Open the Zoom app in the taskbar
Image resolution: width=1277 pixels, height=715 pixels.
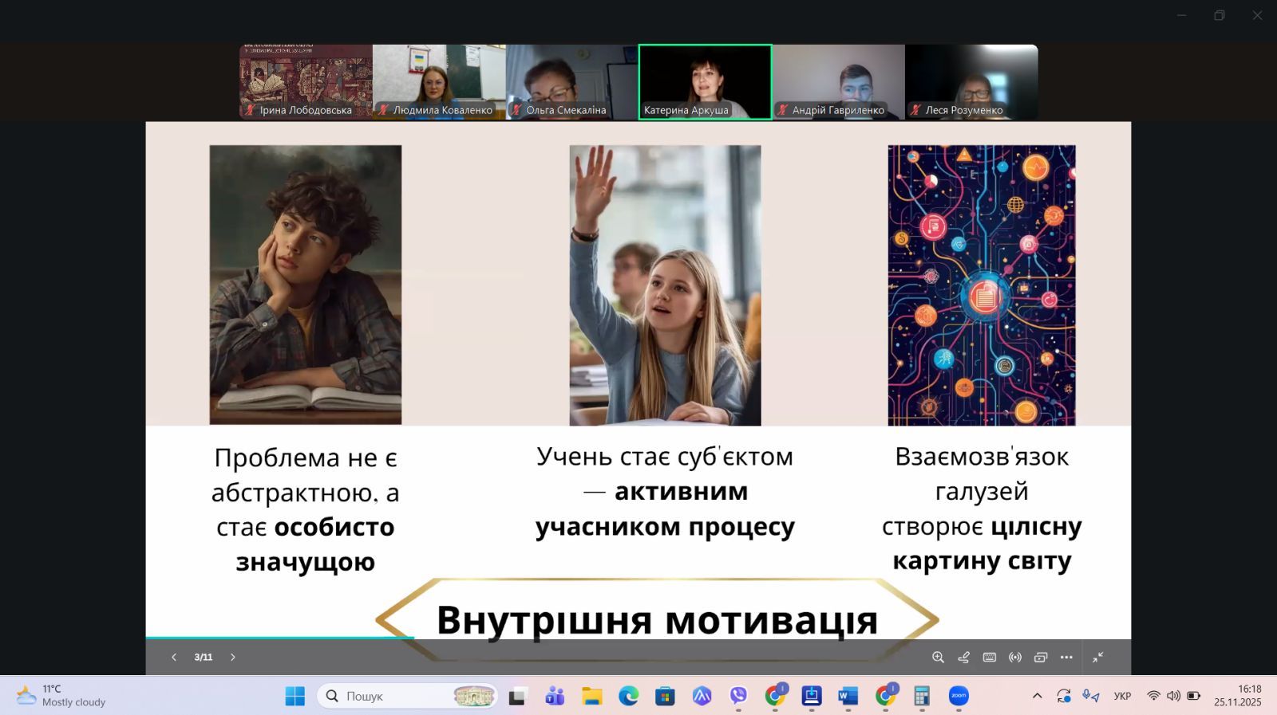(959, 696)
